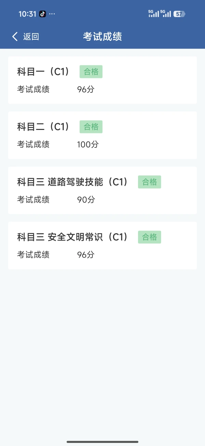205x446 pixels.
Task: Tap 合格 badge for 安全文明常识
Action: click(149, 237)
